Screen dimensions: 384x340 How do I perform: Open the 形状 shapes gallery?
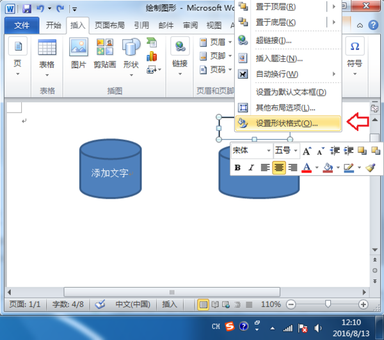pyautogui.click(x=131, y=57)
